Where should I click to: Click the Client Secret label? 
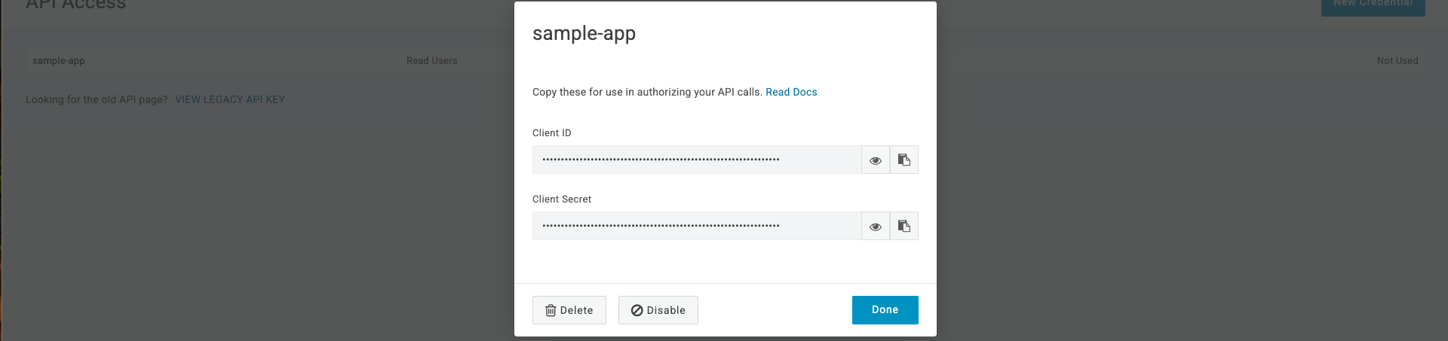(562, 199)
